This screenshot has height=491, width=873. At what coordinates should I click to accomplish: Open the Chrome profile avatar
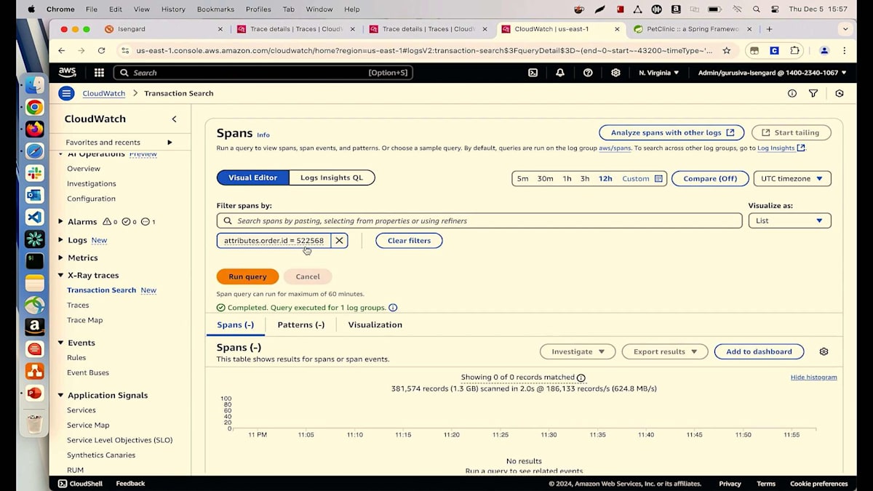pyautogui.click(x=824, y=51)
